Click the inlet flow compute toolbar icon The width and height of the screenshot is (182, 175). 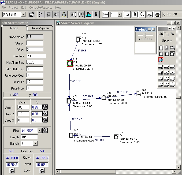pyautogui.click(x=81, y=14)
